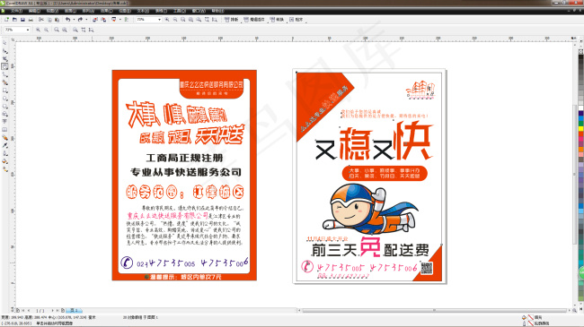Viewport: 584px width, 327px height.
Task: Select the Rectangle tool in the toolbox
Action: (4, 90)
